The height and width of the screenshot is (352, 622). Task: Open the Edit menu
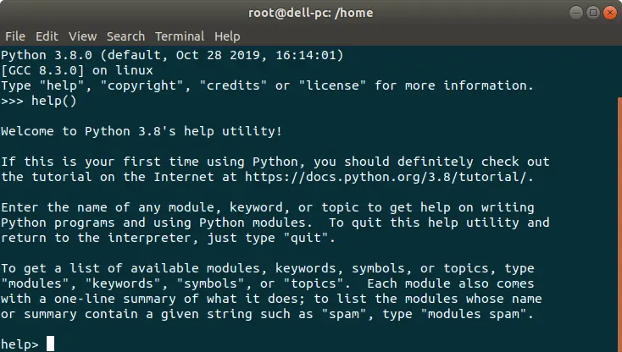click(x=47, y=36)
